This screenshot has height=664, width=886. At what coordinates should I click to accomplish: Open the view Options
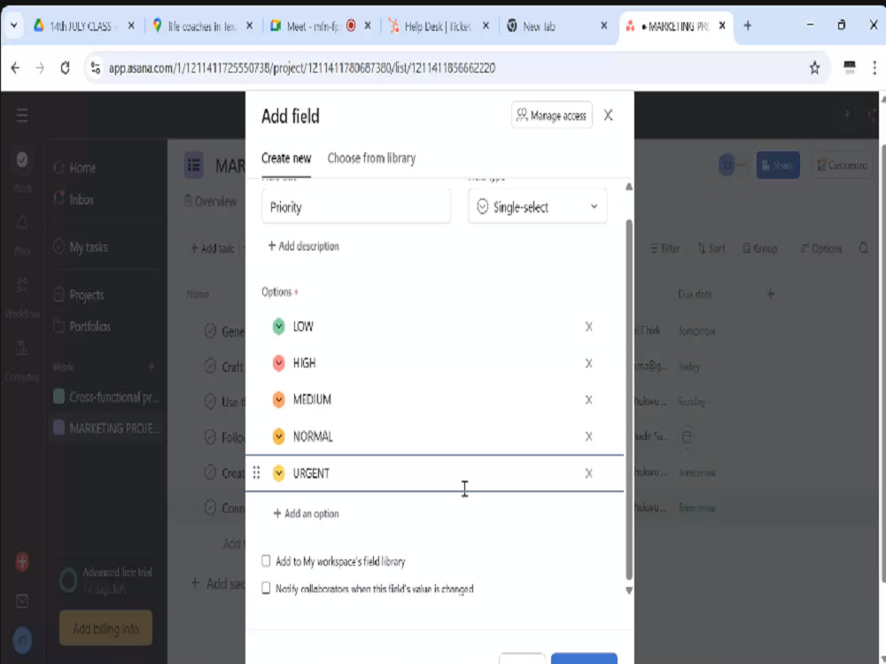coord(821,249)
